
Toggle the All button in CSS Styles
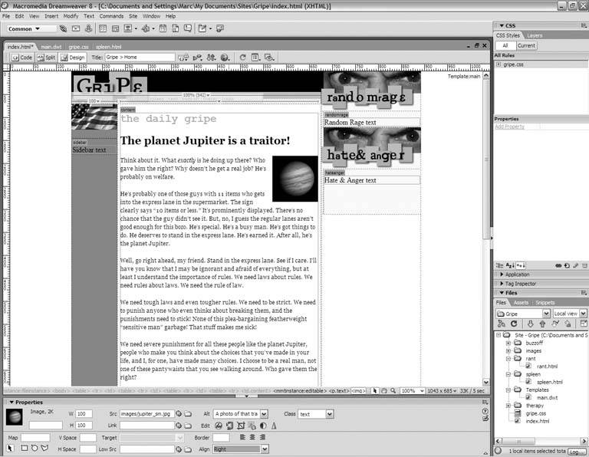click(505, 45)
